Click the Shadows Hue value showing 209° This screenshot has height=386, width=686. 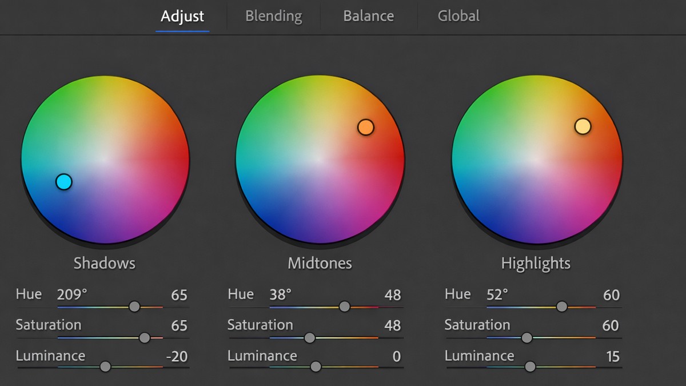coord(72,294)
